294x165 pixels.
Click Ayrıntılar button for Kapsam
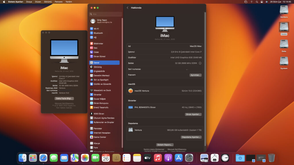coord(195,75)
